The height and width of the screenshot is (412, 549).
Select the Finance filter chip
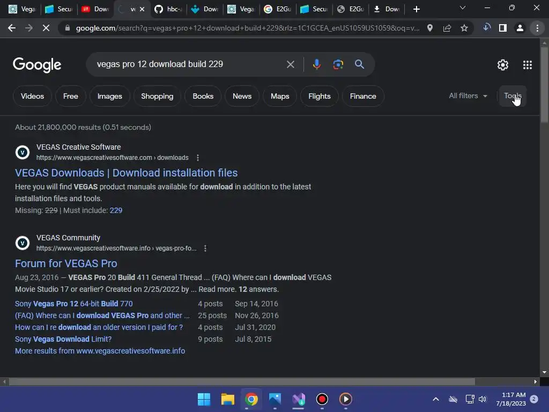pyautogui.click(x=363, y=96)
